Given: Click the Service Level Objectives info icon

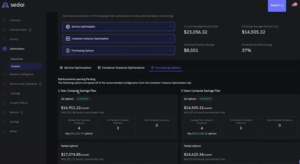Looking at the screenshot, I should tap(40, 84).
